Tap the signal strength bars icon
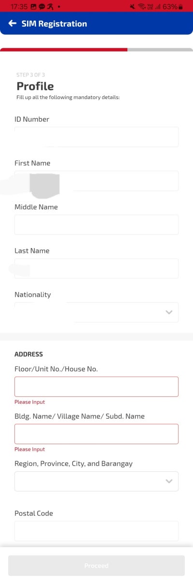 point(158,7)
